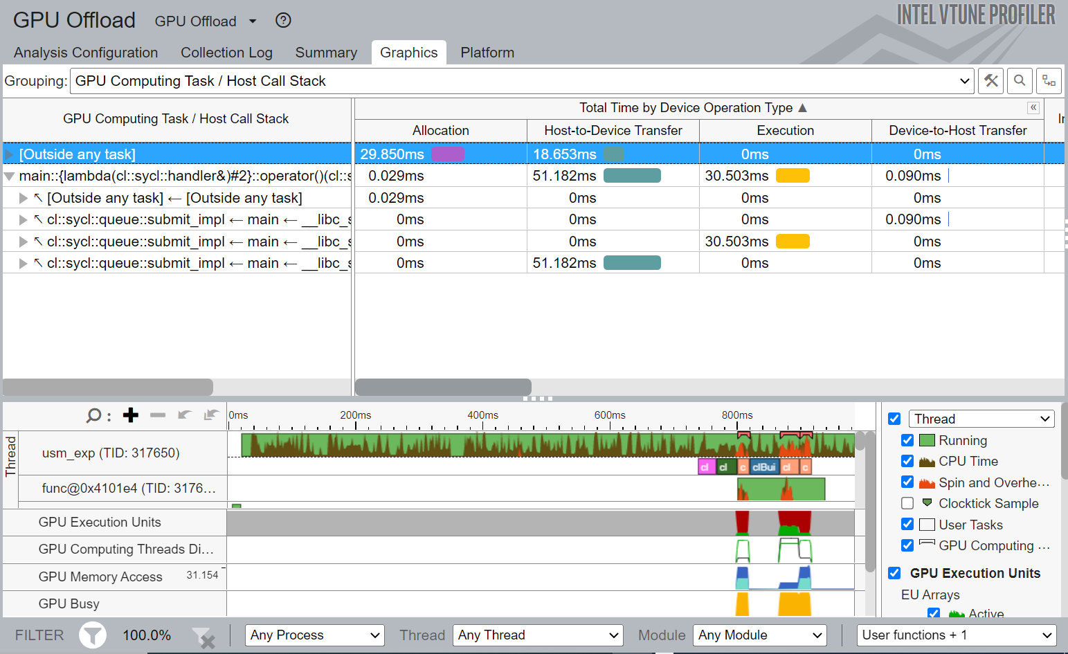Click the search magnifier icon in grid toolbar
1068x654 pixels.
coord(1020,81)
